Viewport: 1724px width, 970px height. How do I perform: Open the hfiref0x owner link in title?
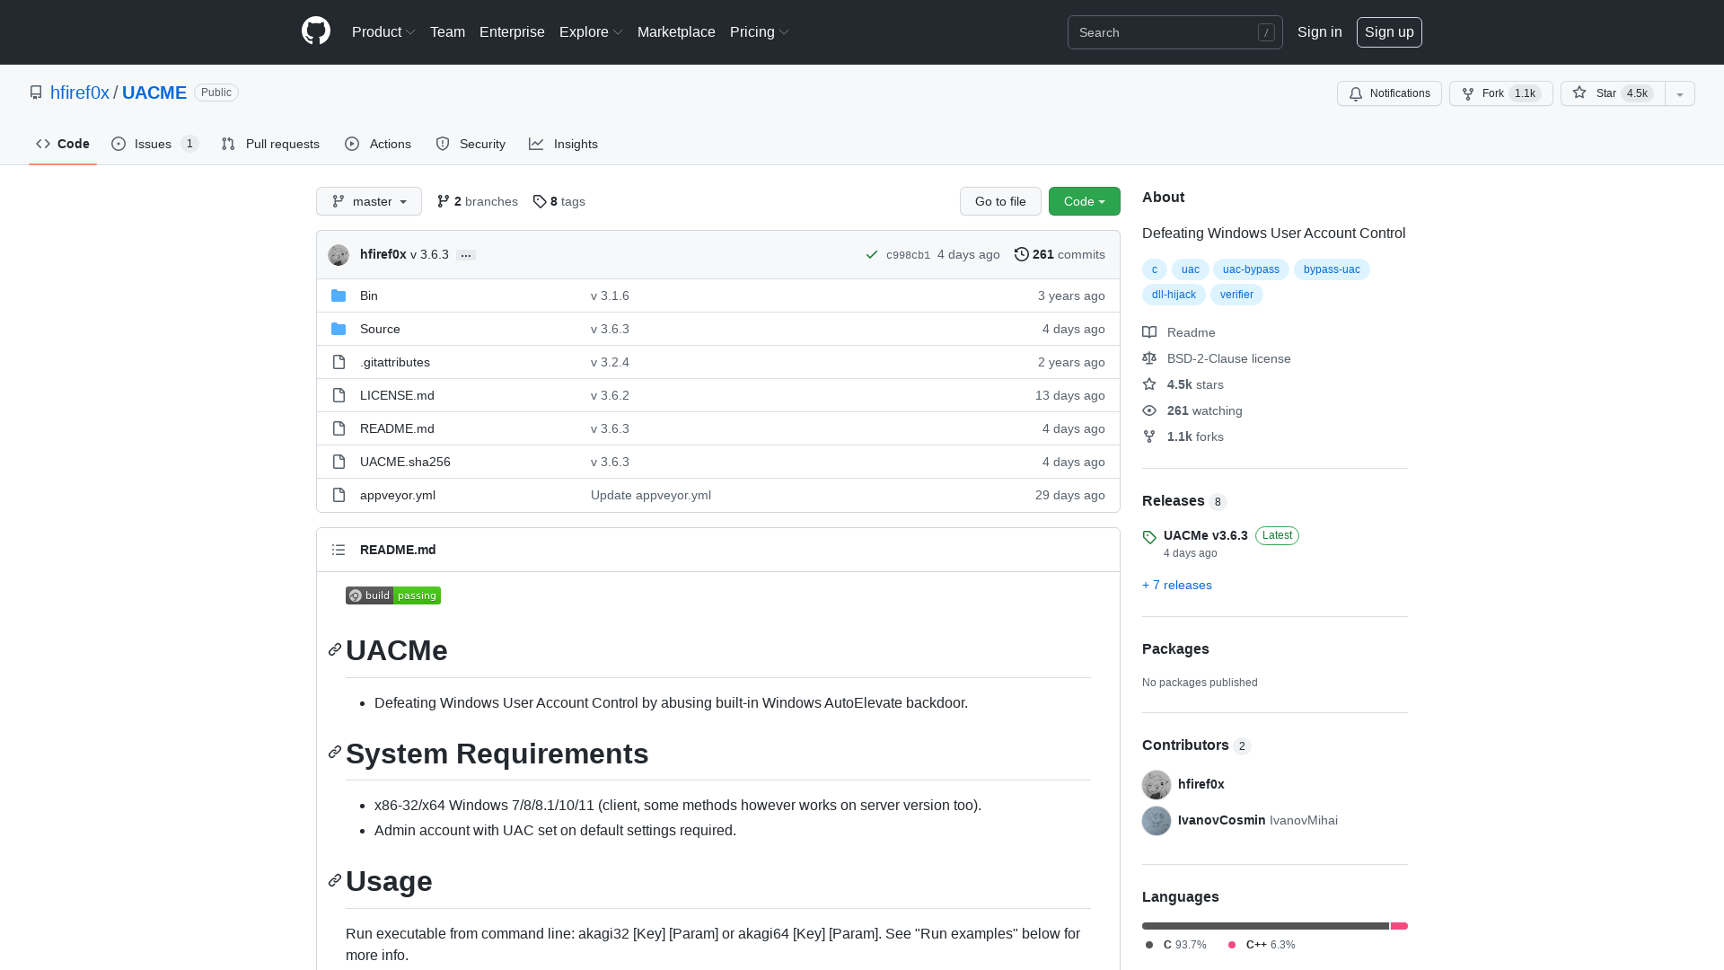pos(80,93)
